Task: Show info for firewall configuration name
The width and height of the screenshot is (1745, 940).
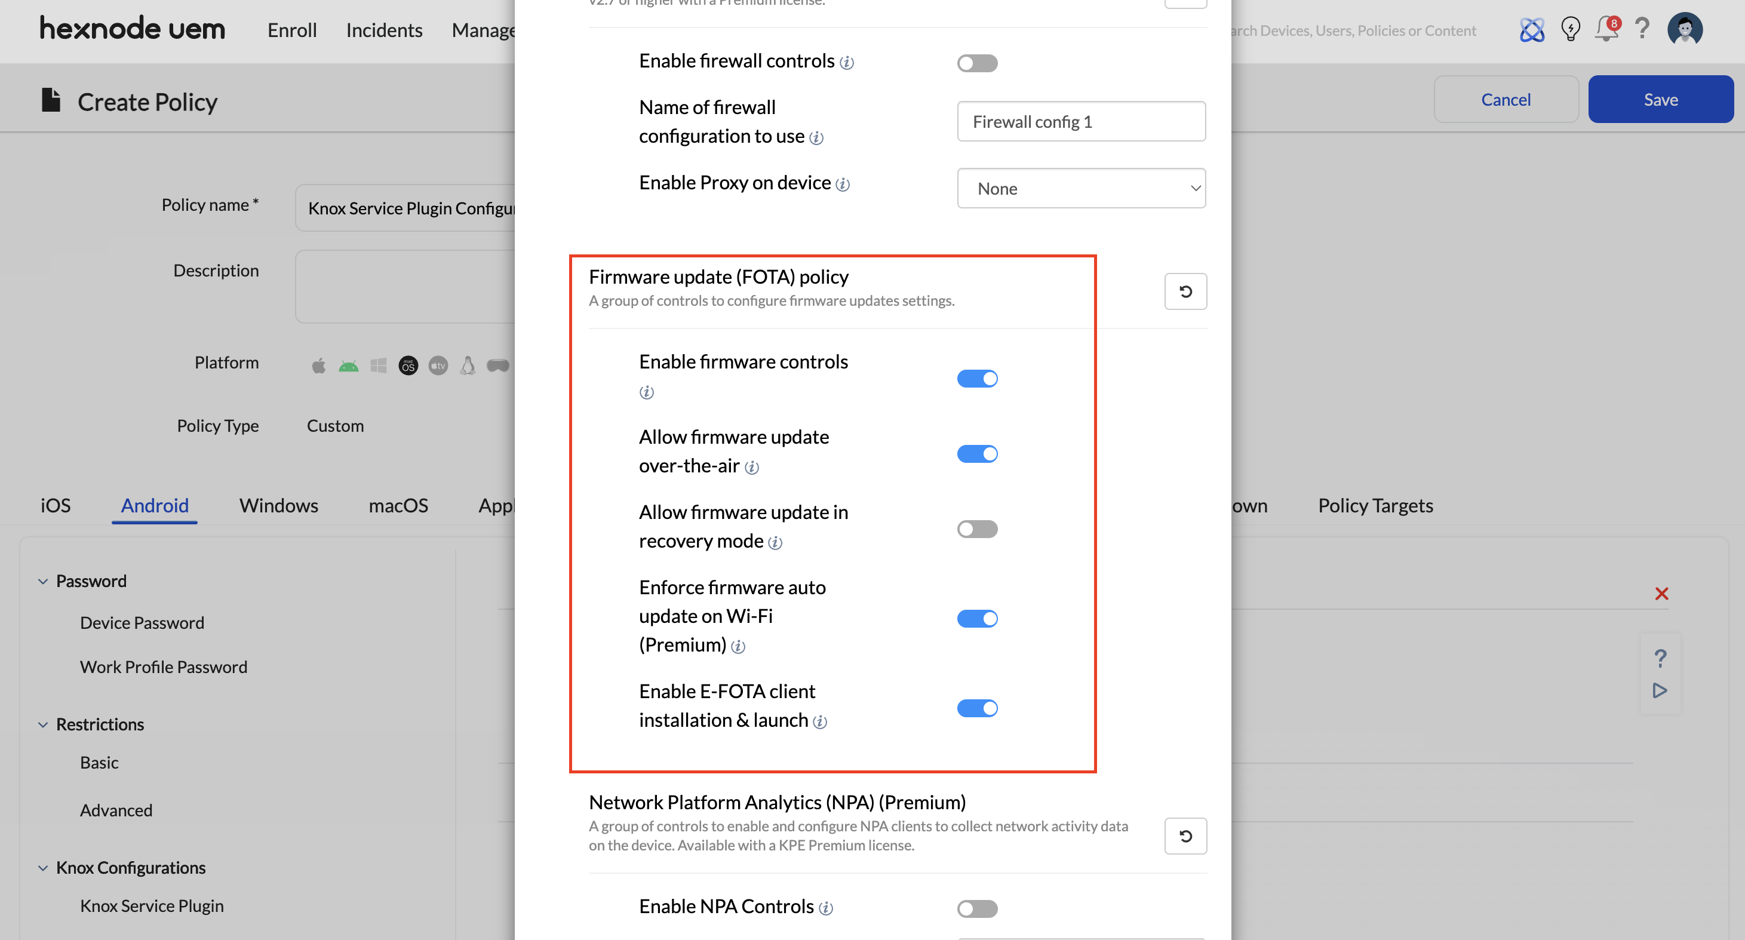Action: pyautogui.click(x=817, y=138)
